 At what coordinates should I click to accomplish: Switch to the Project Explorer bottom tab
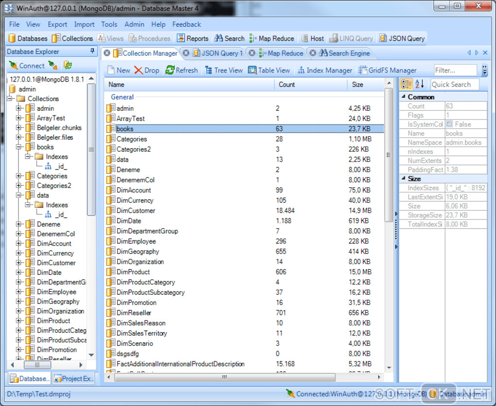pyautogui.click(x=73, y=378)
